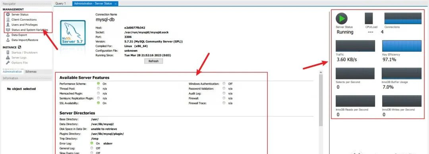The image size is (429, 154).
Task: Click the Navigator panel header
Action: tap(27, 4)
